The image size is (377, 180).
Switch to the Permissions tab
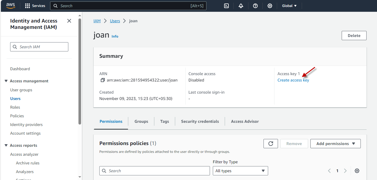[x=111, y=121]
